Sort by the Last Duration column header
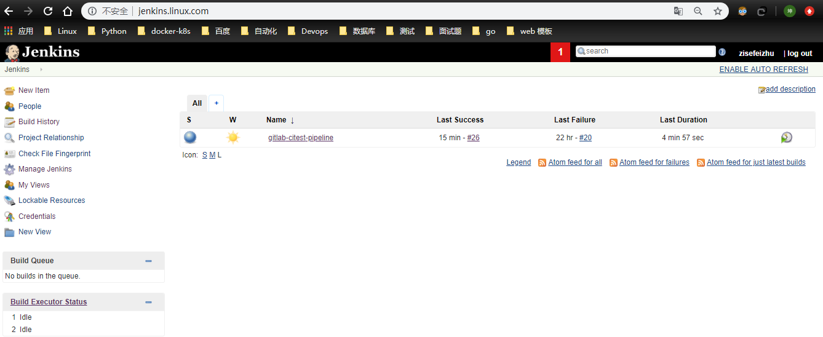Screen dimensions: 823x337 click(x=683, y=120)
